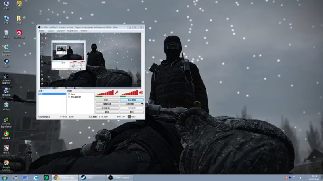Open the 档案(F) menu in OBS
The height and width of the screenshot is (181, 323).
[42, 31]
